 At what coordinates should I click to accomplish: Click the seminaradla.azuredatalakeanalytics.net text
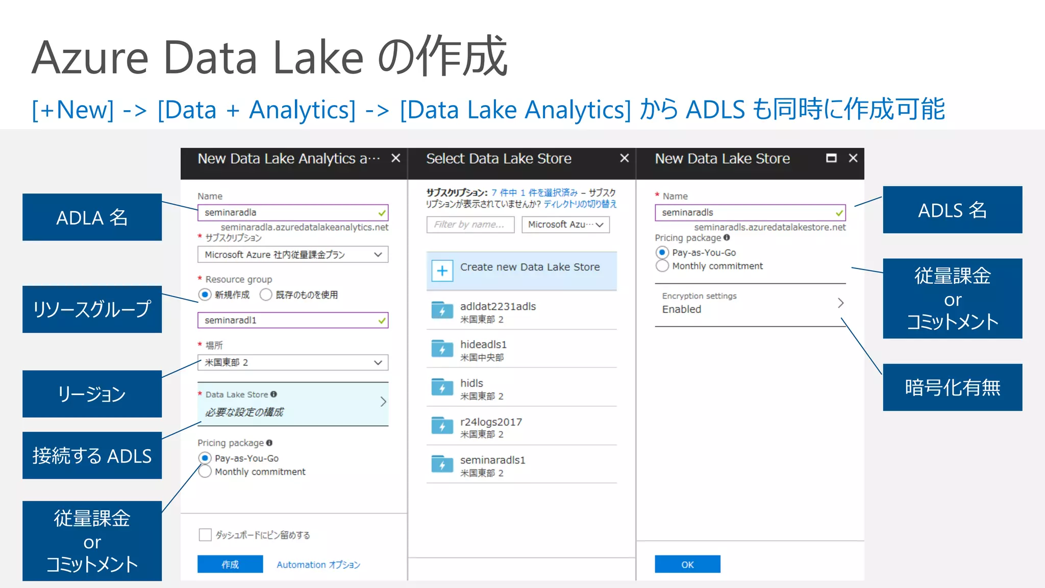tap(305, 227)
